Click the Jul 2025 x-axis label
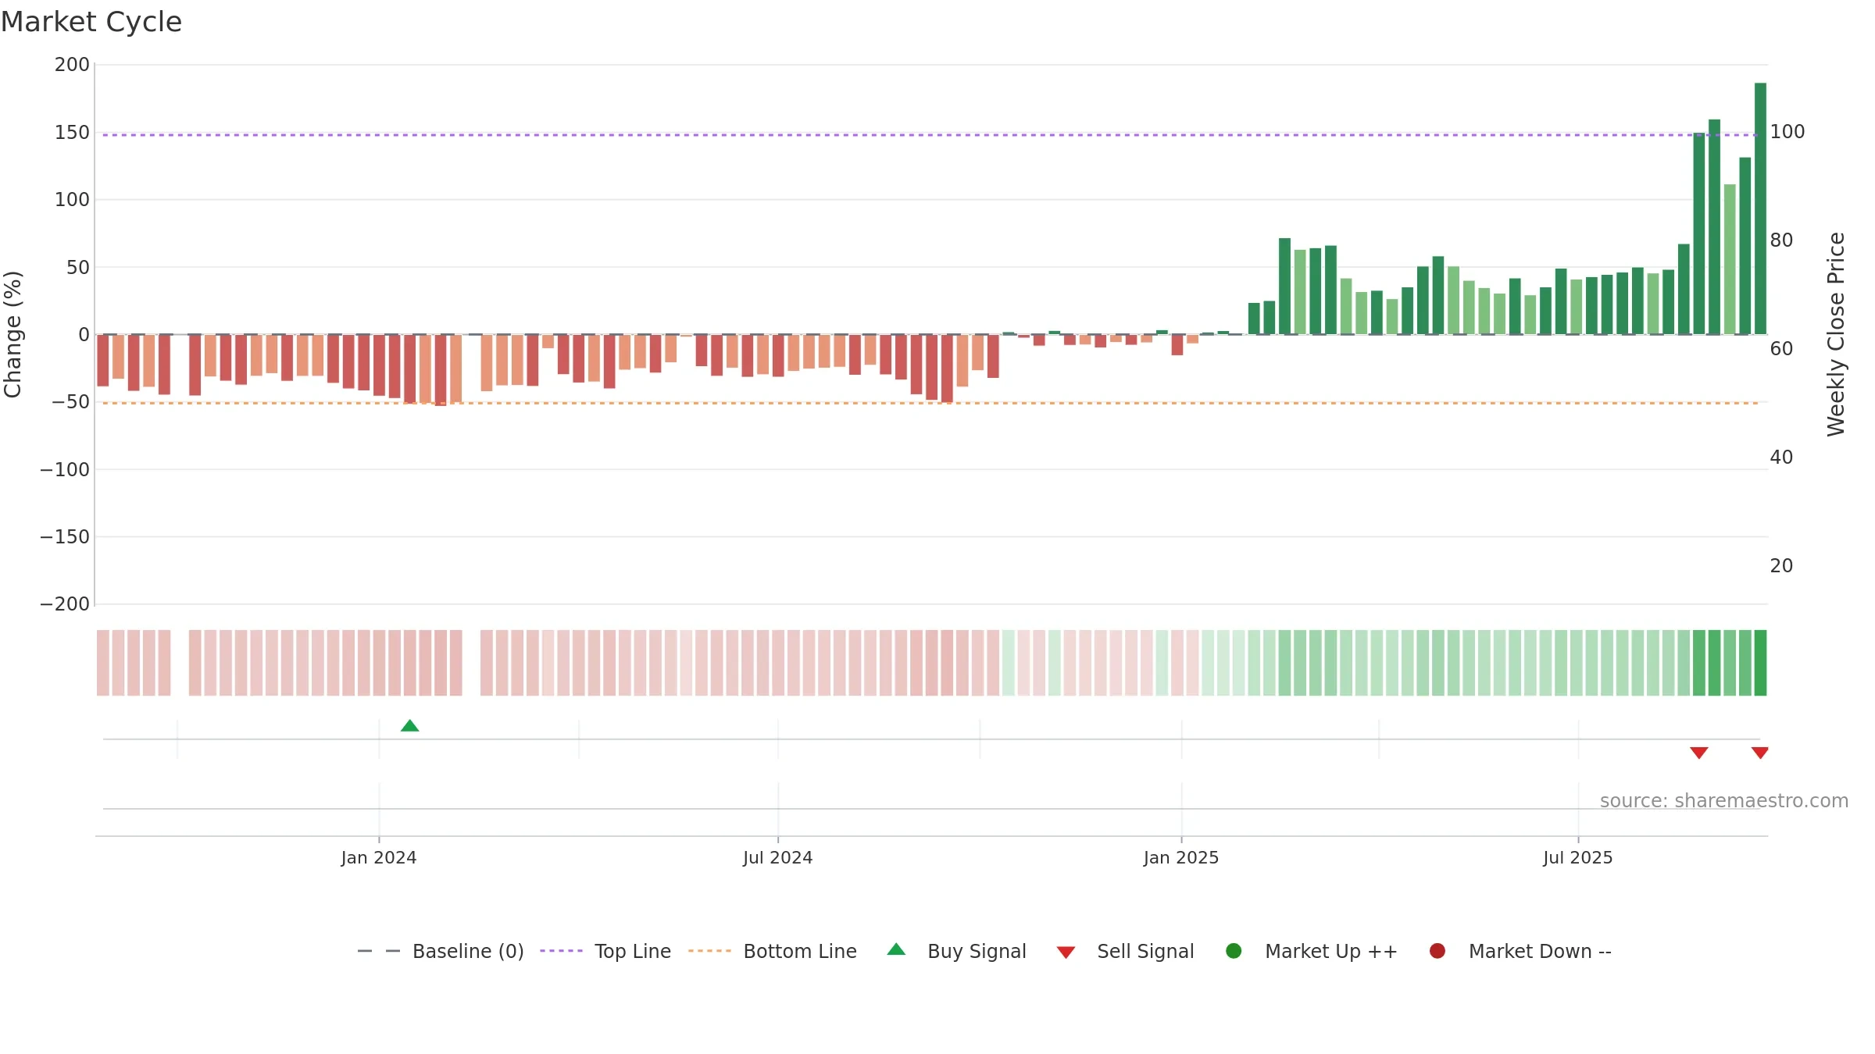1875x1054 pixels. tap(1578, 858)
